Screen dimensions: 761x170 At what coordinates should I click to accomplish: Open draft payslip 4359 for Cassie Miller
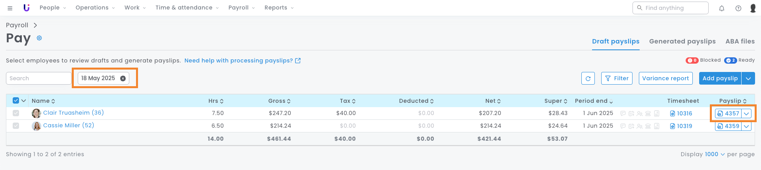pyautogui.click(x=728, y=126)
